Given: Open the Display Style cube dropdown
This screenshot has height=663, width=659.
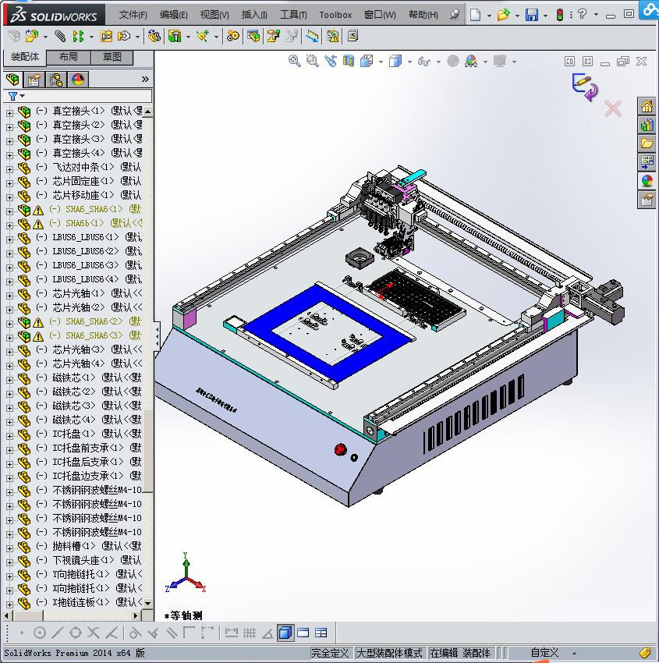Looking at the screenshot, I should point(409,62).
